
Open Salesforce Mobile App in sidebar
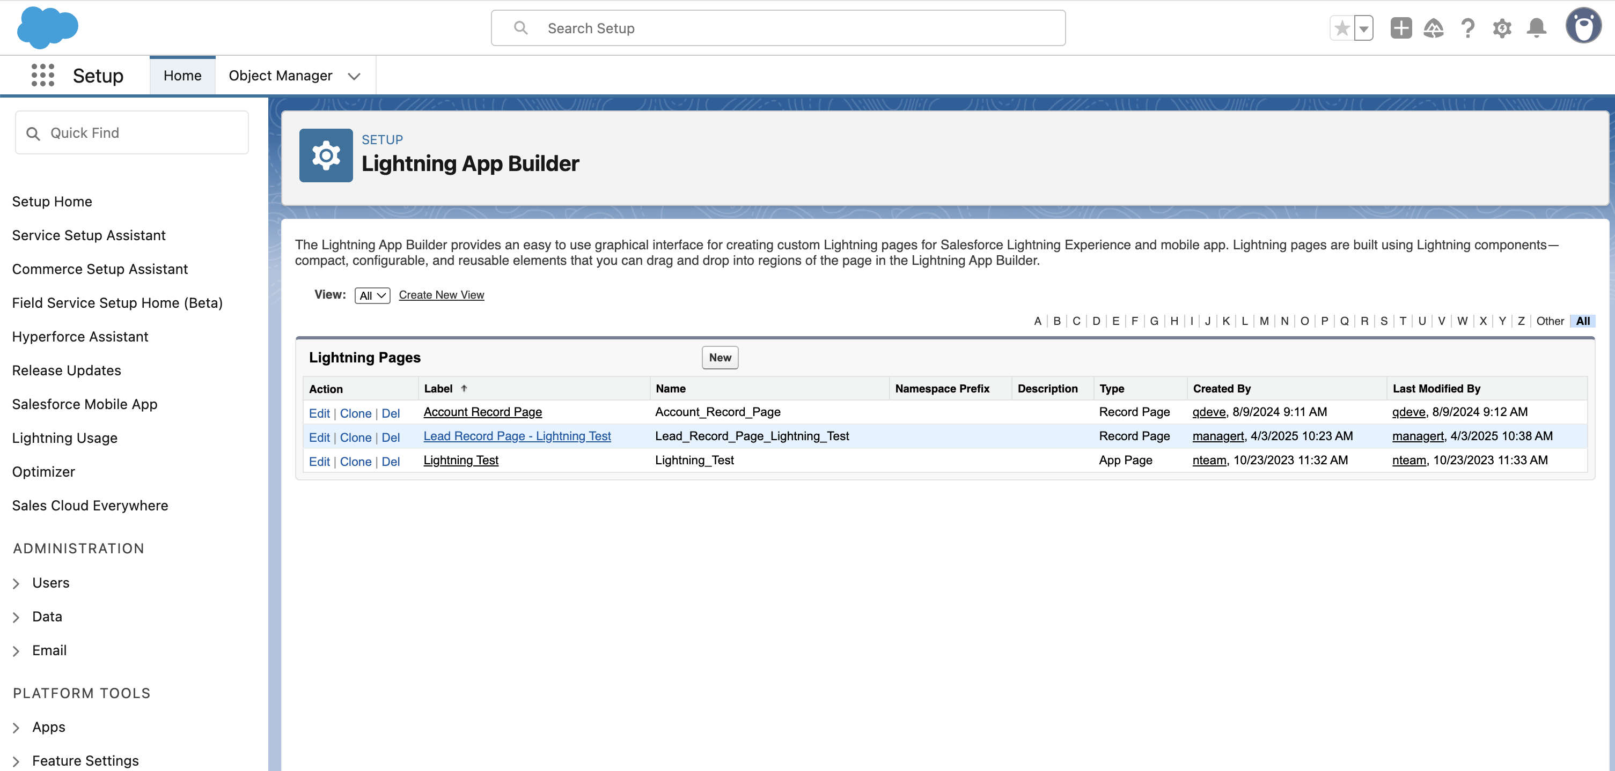pos(85,405)
